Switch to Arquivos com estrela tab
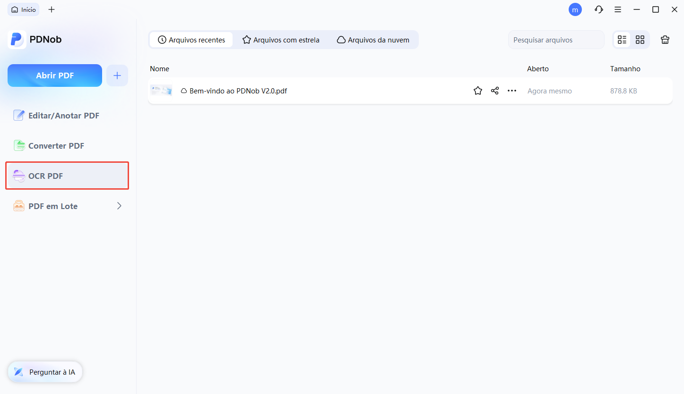Screen dimensions: 684x394 (281, 40)
